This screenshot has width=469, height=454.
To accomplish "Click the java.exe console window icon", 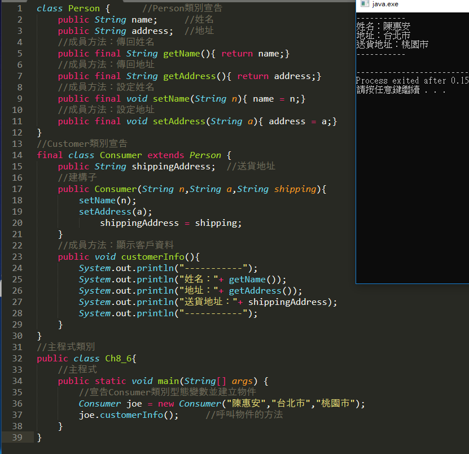I will (x=365, y=4).
